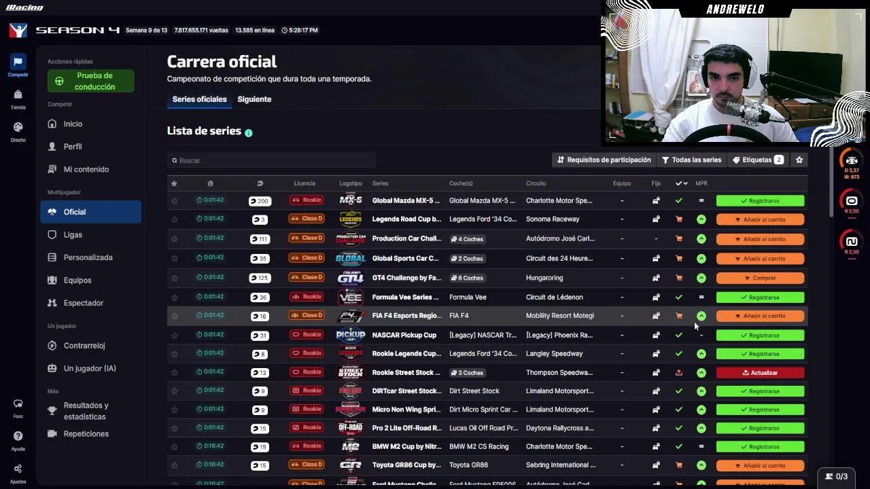Click the Global Mazda MX-5 series logo
The height and width of the screenshot is (489, 870).
tap(351, 200)
